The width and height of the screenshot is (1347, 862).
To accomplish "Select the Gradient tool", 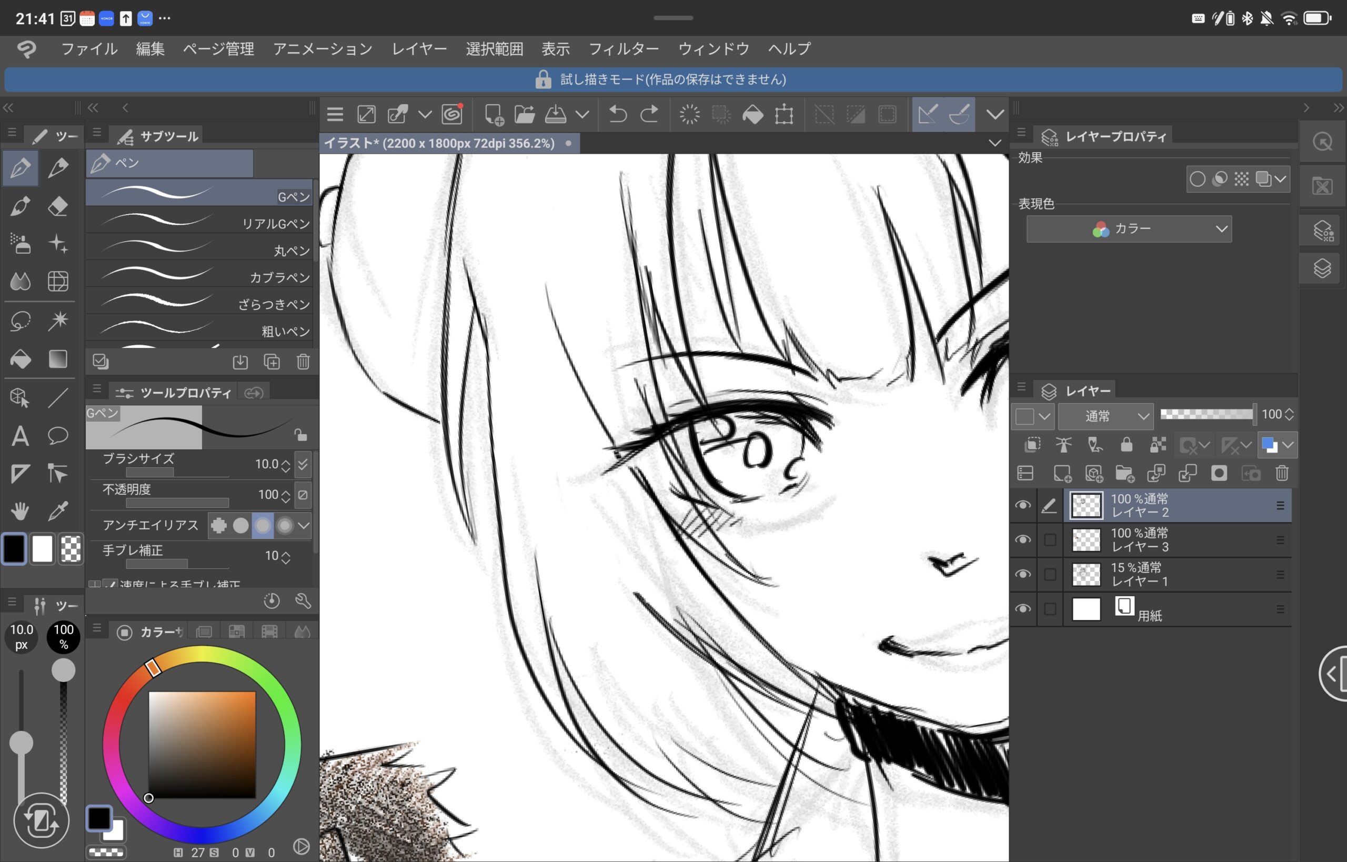I will coord(58,359).
